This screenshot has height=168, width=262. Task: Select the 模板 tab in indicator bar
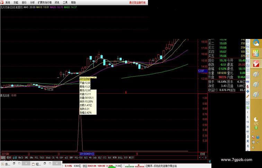9,158
